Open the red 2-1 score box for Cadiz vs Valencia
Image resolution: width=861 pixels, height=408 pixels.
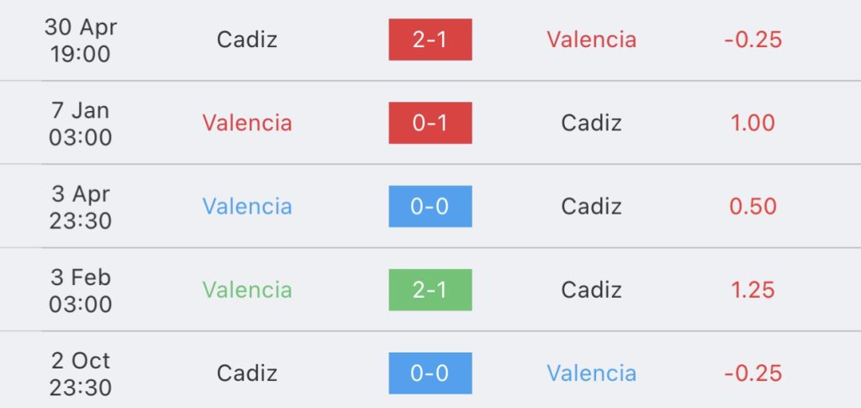tap(430, 40)
